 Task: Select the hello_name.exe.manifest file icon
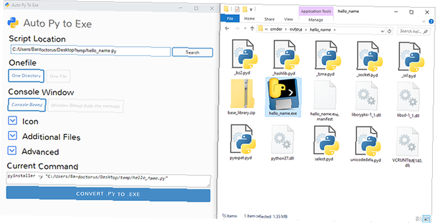[x=325, y=95]
